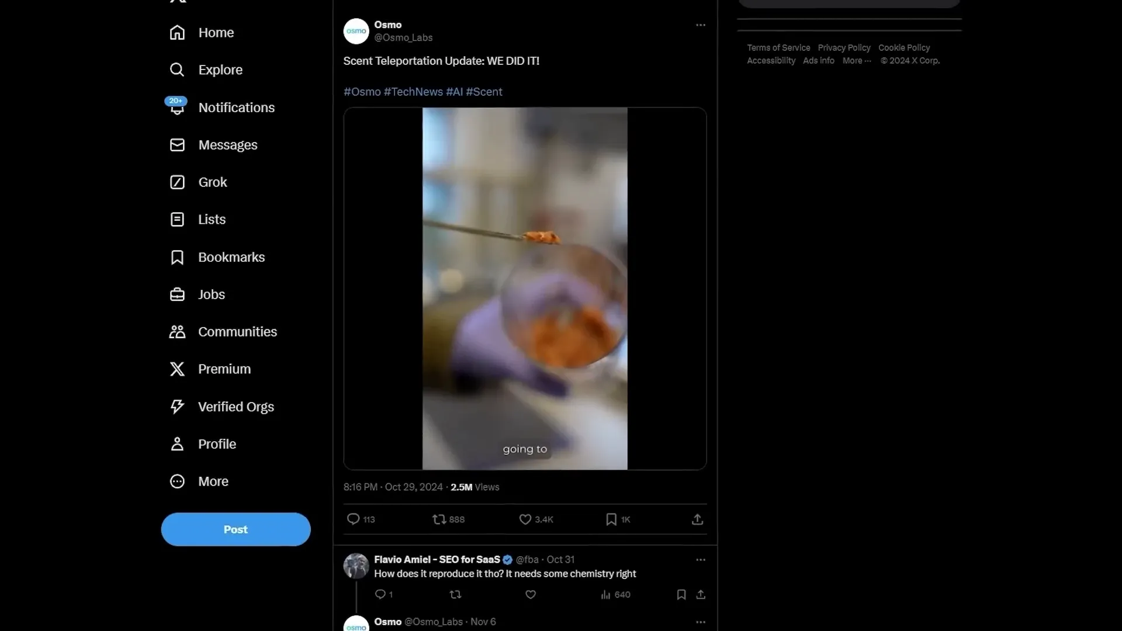Open the Privacy Policy footer link
Image resolution: width=1122 pixels, height=631 pixels.
point(844,48)
